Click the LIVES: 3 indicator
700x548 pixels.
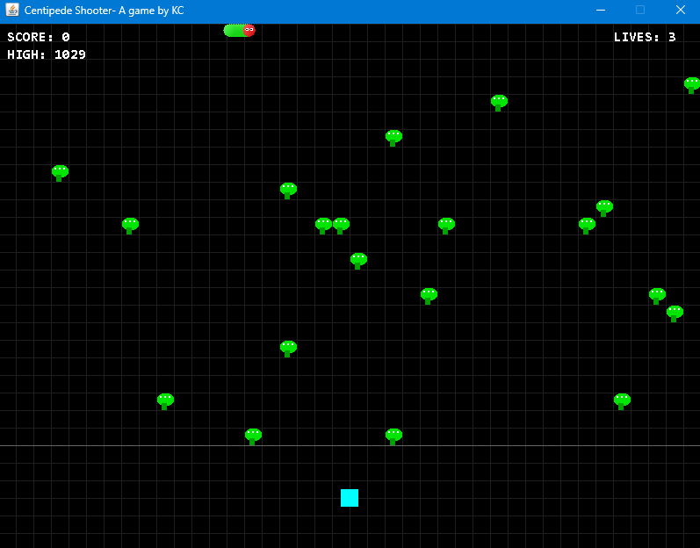644,38
